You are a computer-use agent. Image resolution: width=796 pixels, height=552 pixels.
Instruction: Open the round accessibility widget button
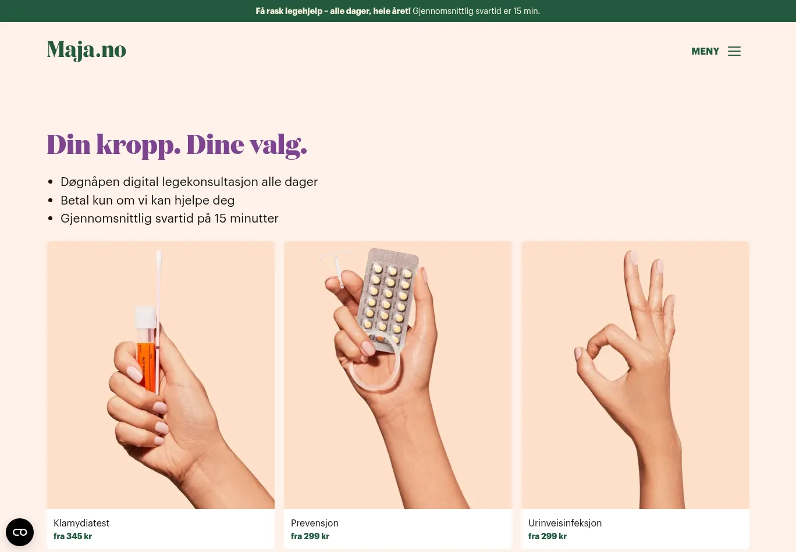click(x=20, y=532)
